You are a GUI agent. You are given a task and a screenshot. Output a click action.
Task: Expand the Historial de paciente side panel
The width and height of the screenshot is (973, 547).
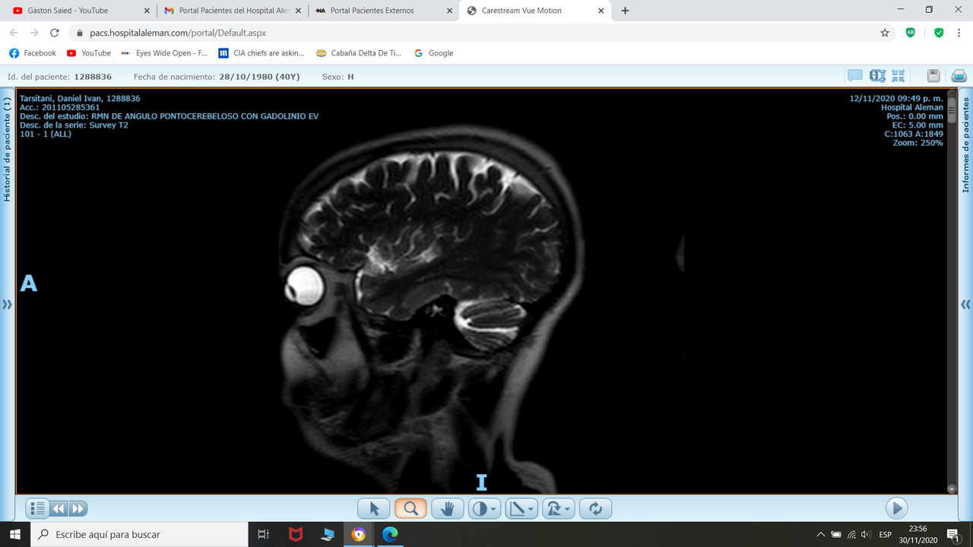(7, 150)
